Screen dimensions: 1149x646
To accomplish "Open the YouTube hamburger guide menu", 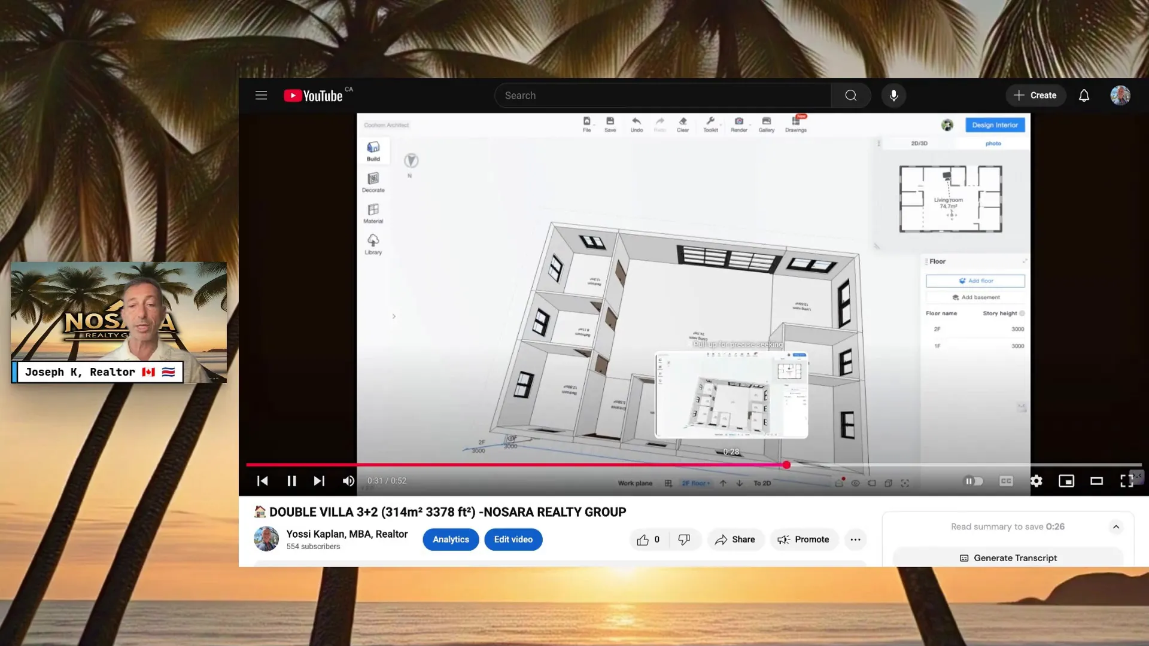I will click(x=261, y=96).
